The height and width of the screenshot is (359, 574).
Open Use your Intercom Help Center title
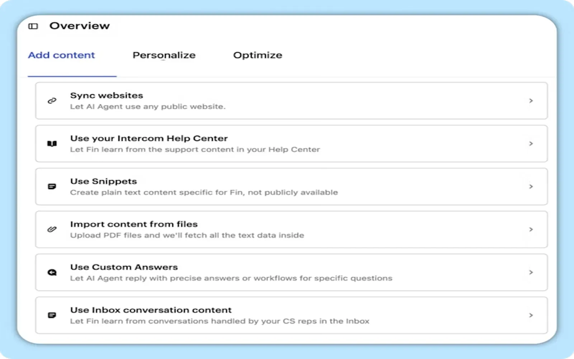click(x=149, y=139)
